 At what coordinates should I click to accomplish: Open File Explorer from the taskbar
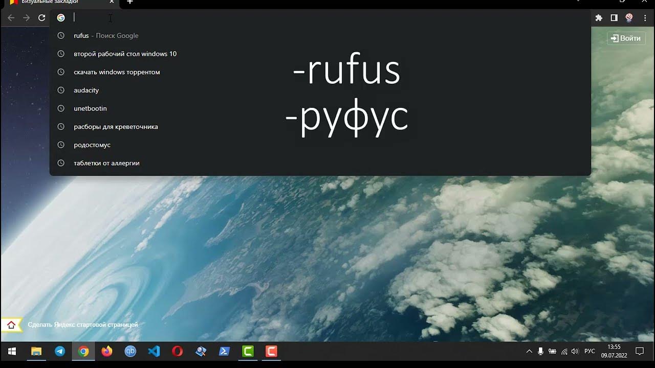pyautogui.click(x=36, y=352)
